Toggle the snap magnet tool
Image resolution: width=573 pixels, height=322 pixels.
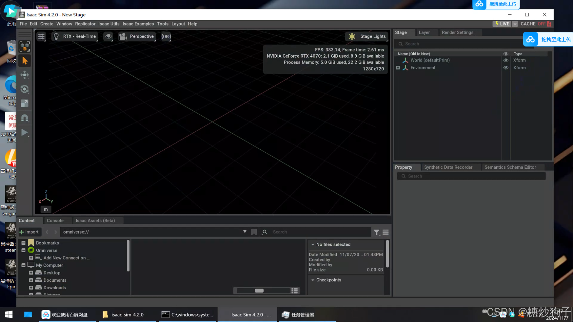pyautogui.click(x=25, y=118)
